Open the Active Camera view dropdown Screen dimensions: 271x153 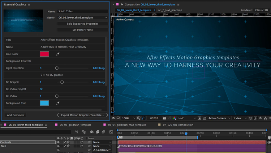[x=219, y=118]
